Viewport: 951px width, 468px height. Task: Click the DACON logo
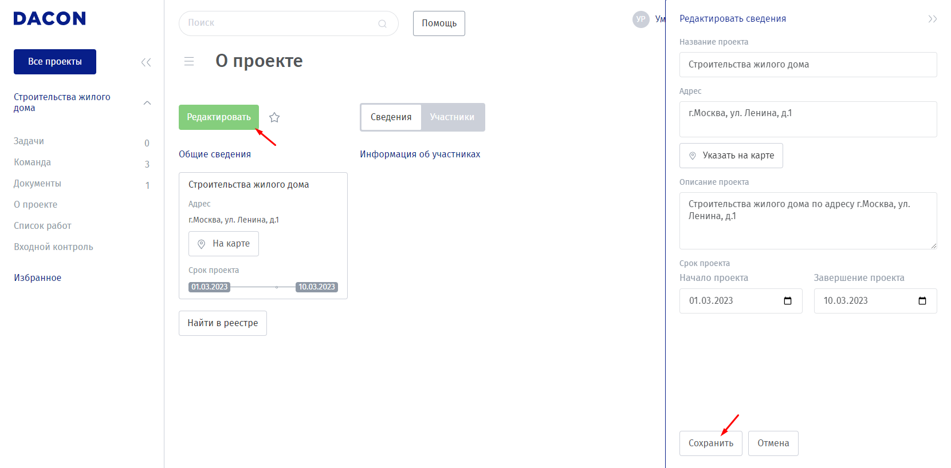coord(49,19)
